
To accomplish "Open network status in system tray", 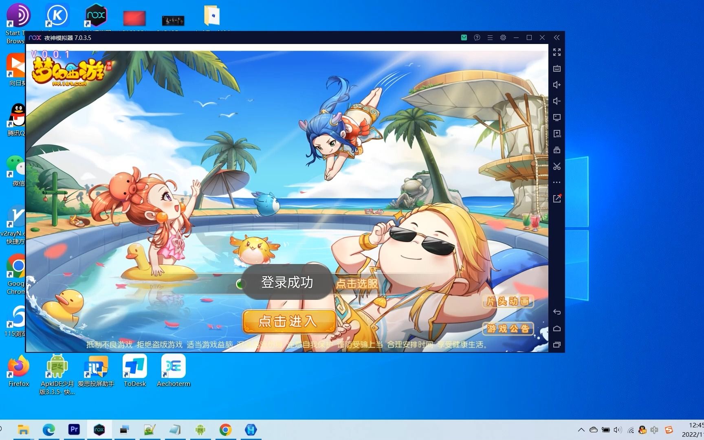I will [631, 430].
